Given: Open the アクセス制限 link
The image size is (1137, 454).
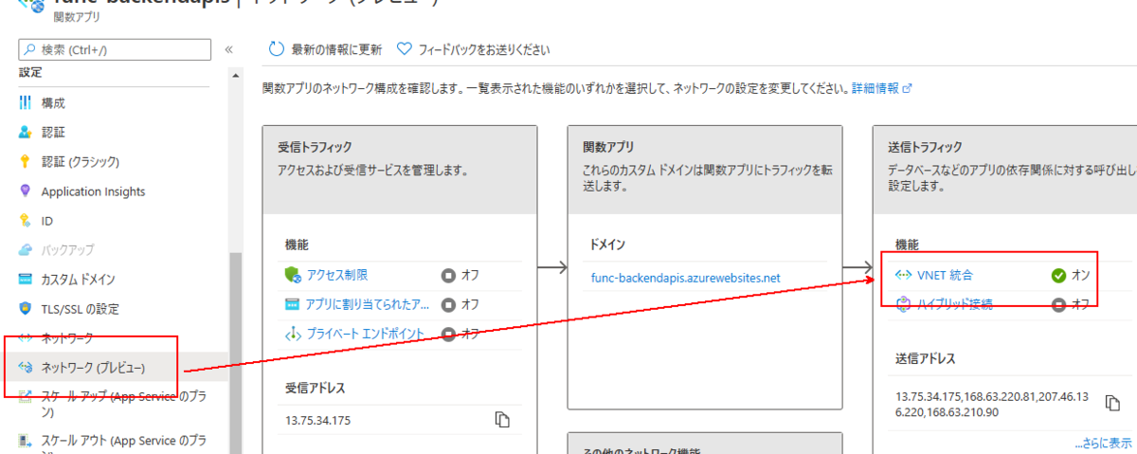Looking at the screenshot, I should click(x=336, y=276).
